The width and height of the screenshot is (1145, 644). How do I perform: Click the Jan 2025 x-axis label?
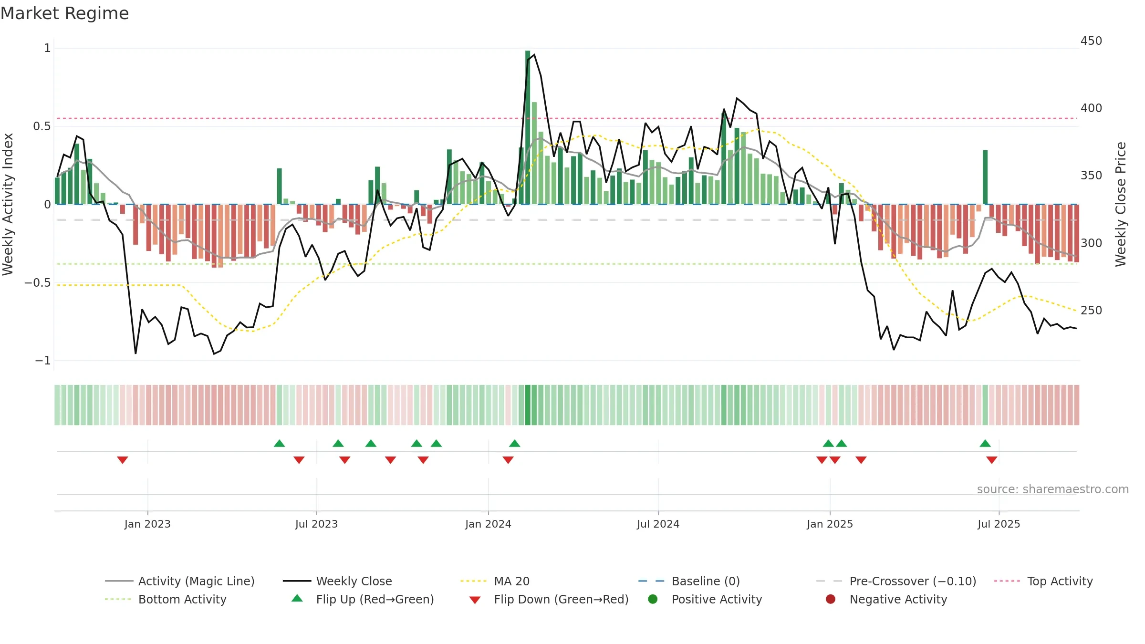pos(830,524)
